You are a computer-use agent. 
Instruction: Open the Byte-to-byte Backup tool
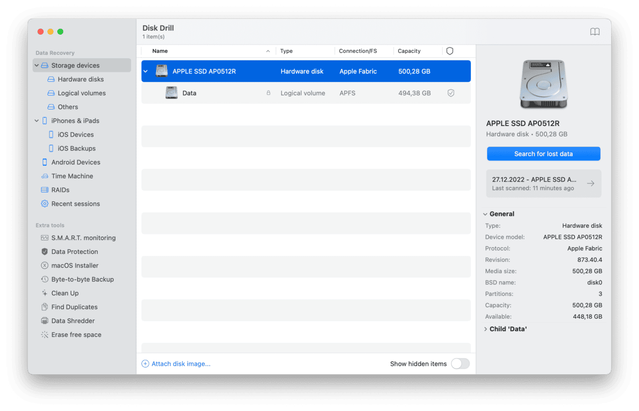coord(82,279)
